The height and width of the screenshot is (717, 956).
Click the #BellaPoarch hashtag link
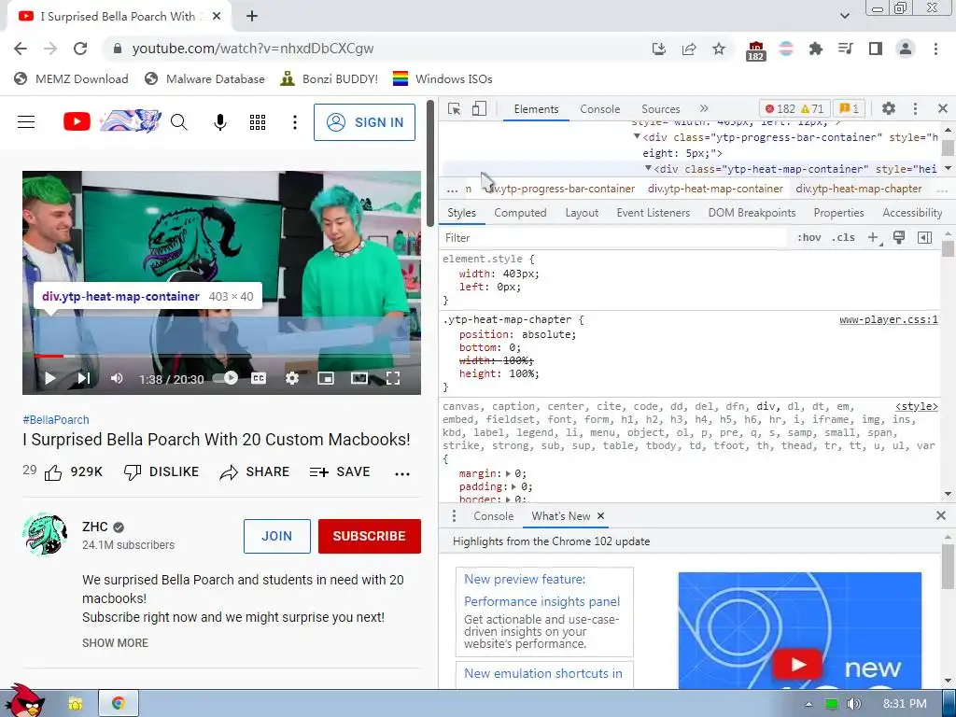pyautogui.click(x=55, y=419)
